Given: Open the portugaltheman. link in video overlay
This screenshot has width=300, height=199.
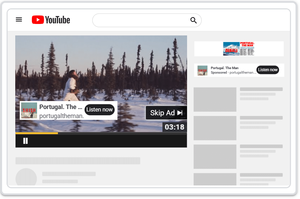Looking at the screenshot, I should click(x=62, y=116).
